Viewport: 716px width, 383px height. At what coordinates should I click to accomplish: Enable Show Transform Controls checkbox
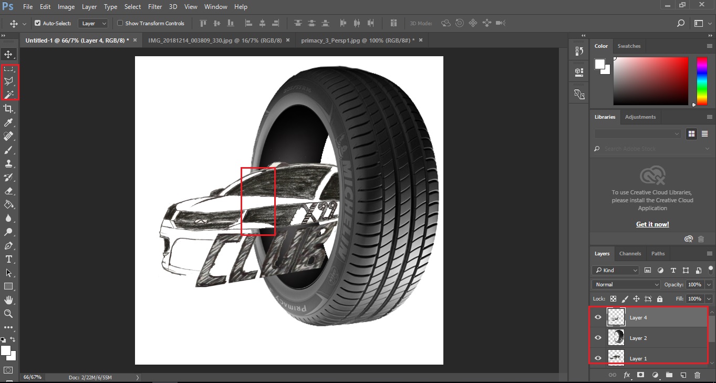(120, 23)
